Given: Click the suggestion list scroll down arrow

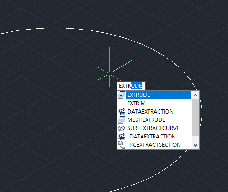Looking at the screenshot, I should coord(195,145).
